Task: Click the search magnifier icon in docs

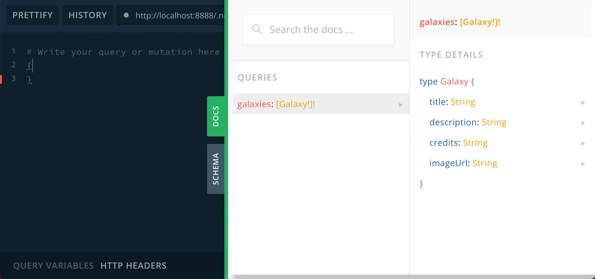Action: click(x=257, y=29)
